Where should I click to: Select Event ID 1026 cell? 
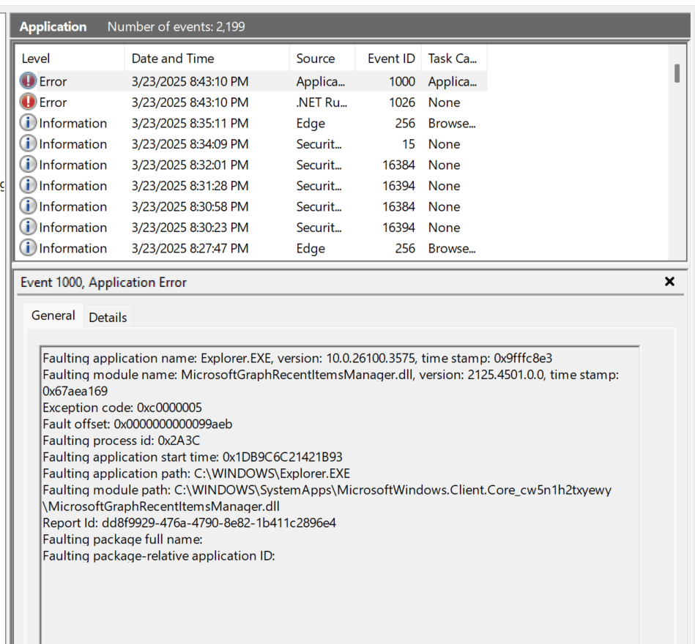coord(401,102)
